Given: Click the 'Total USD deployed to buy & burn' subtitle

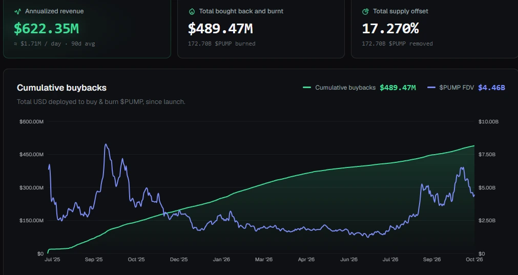Looking at the screenshot, I should 101,102.
